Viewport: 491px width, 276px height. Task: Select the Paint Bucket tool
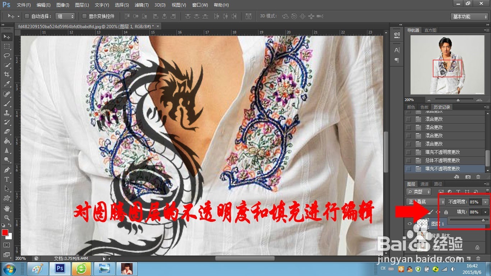click(x=6, y=141)
